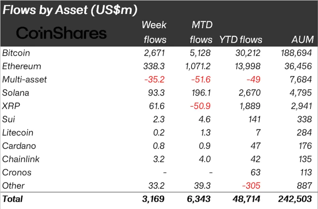Screen dimensions: 318x209
Task: Click the Week flows column header
Action: pos(155,32)
